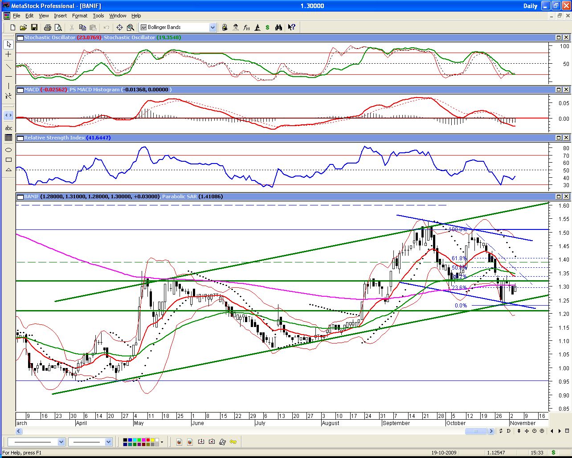Viewport: 572px width, 458px height.
Task: Toggle the BANIF price panel title checkbox
Action: point(20,196)
